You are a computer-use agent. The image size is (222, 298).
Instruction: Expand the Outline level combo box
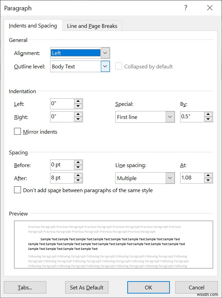(106, 66)
